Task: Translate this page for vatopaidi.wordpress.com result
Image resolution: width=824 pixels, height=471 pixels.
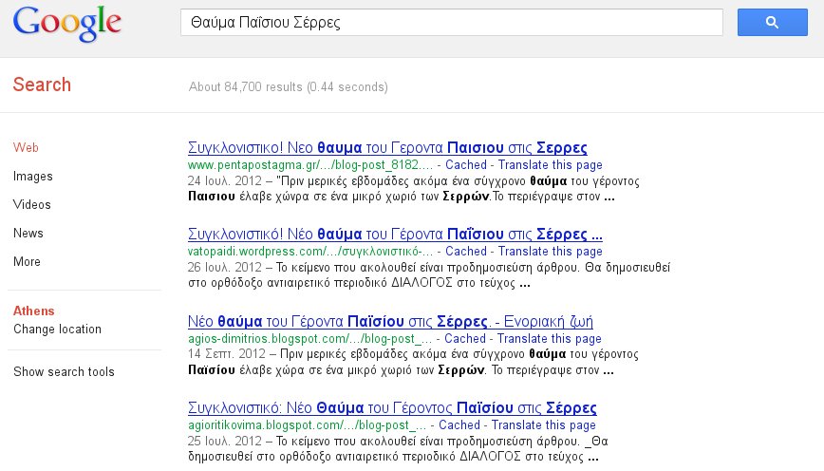Action: [551, 252]
